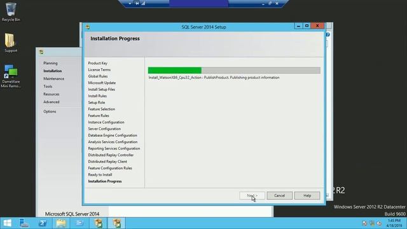This screenshot has height=229, width=407.
Task: Click Reporting Services Configuration step
Action: click(114, 148)
